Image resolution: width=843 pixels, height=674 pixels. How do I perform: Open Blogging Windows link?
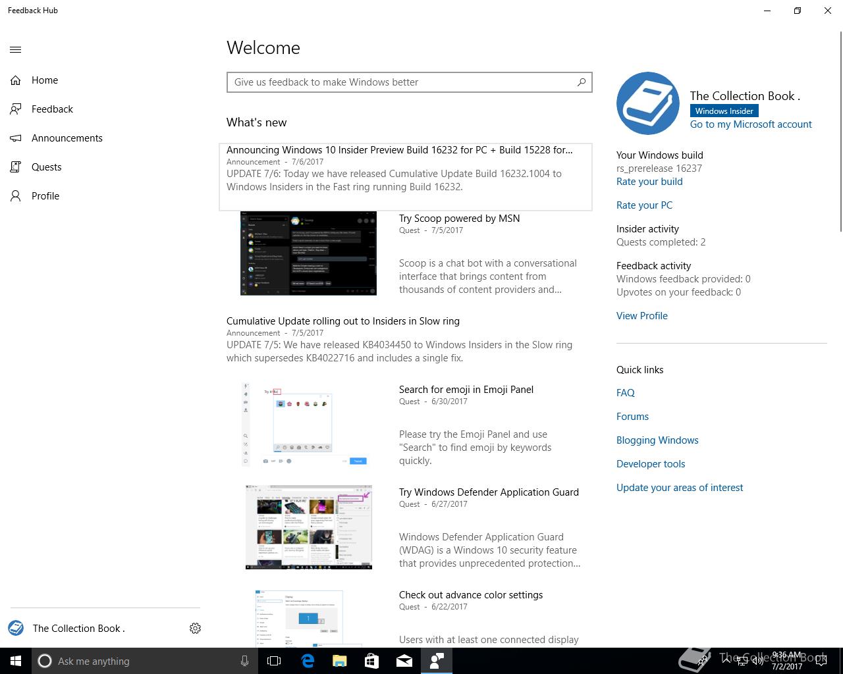click(657, 440)
